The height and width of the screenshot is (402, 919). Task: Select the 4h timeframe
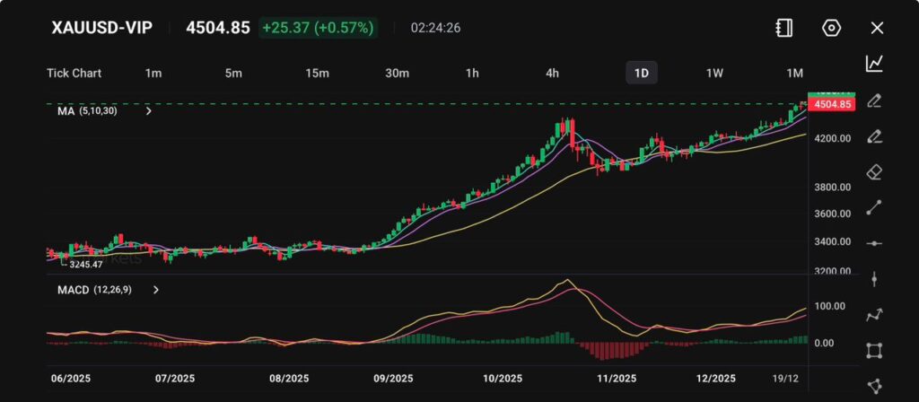(x=553, y=73)
